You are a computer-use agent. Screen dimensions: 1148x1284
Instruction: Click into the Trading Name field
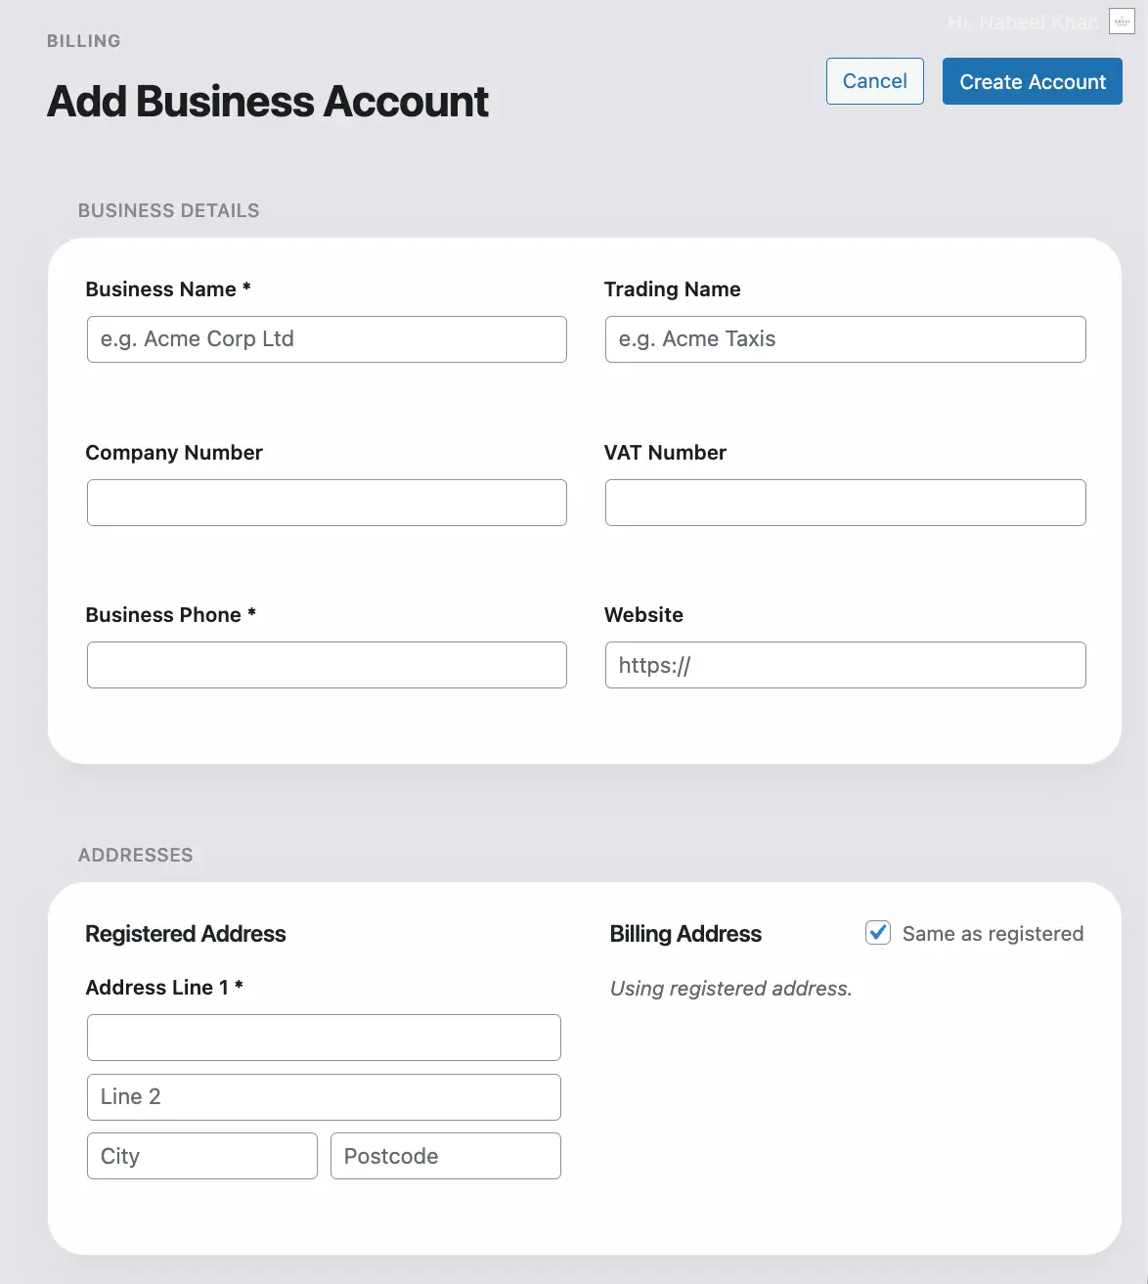[845, 339]
